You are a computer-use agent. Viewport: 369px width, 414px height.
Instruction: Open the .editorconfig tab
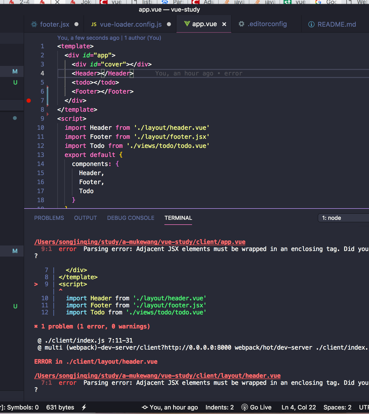click(x=267, y=24)
